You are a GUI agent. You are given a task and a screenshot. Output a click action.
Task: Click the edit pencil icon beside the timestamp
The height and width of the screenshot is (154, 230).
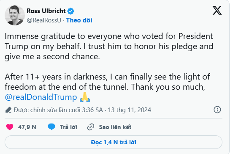(x=8, y=110)
